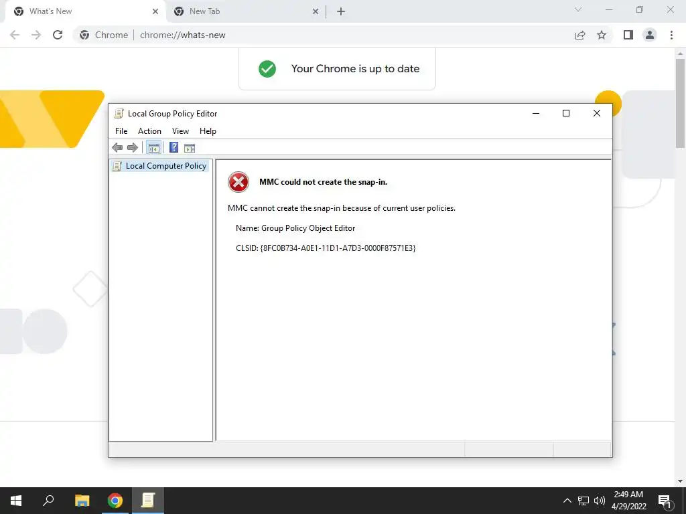
Task: Click 'MMC could not create the snap-in.' heading
Action: coord(324,182)
